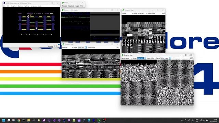This screenshot has width=219, height=123.
Task: Open the Windows Start menu
Action: pos(4,120)
